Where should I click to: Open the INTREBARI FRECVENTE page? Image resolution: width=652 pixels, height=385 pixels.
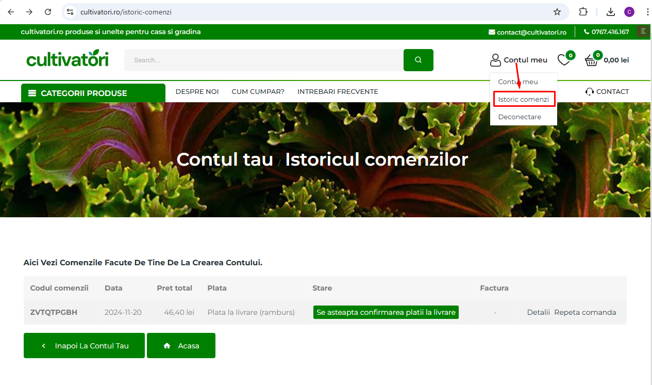(x=338, y=92)
